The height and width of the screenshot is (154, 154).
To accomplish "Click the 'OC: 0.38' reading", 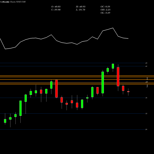I will tap(105, 7).
